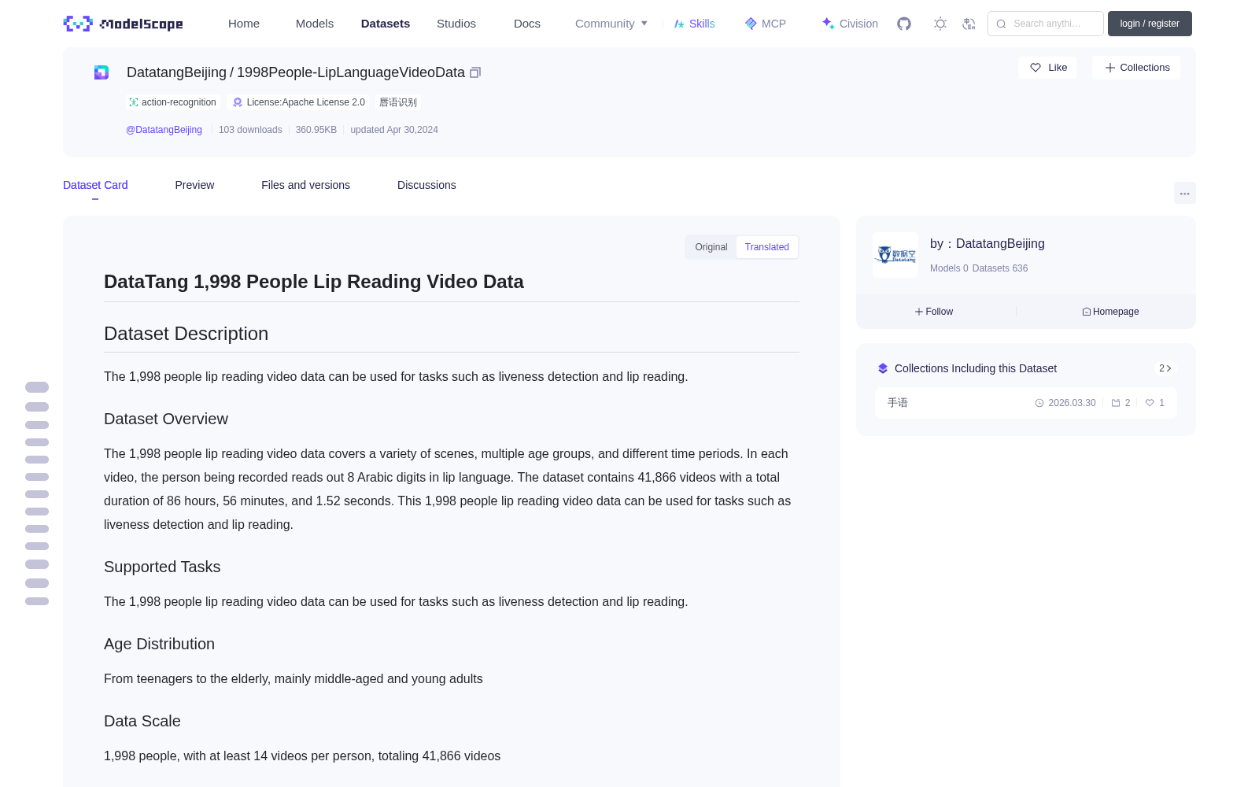Switch the card to Original language
This screenshot has width=1259, height=787.
pyautogui.click(x=711, y=247)
